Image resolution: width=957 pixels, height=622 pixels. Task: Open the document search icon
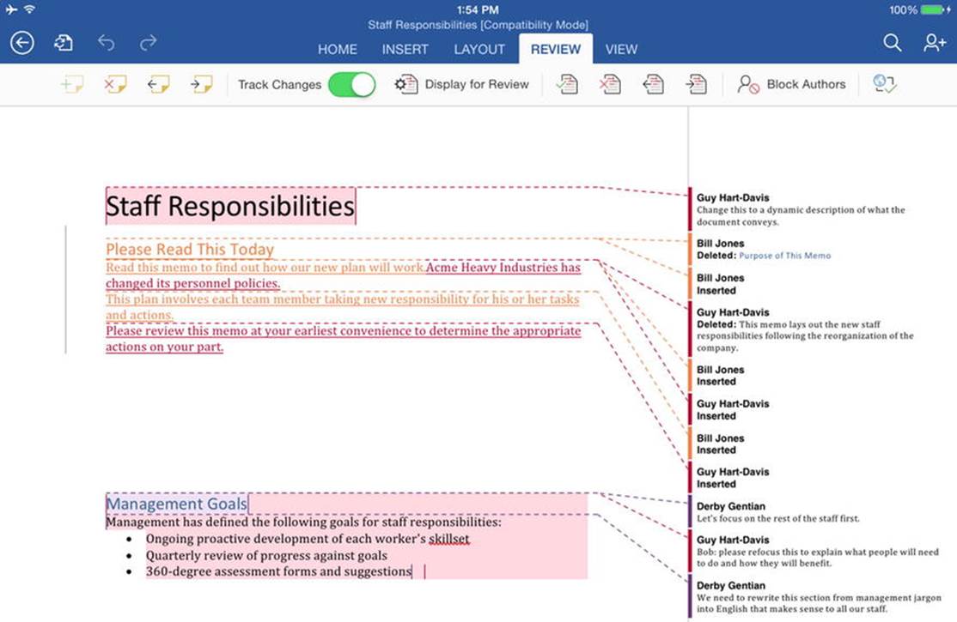pos(893,43)
